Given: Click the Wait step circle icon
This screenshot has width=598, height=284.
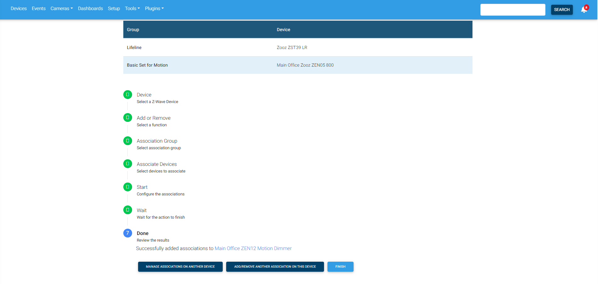Looking at the screenshot, I should (x=128, y=210).
